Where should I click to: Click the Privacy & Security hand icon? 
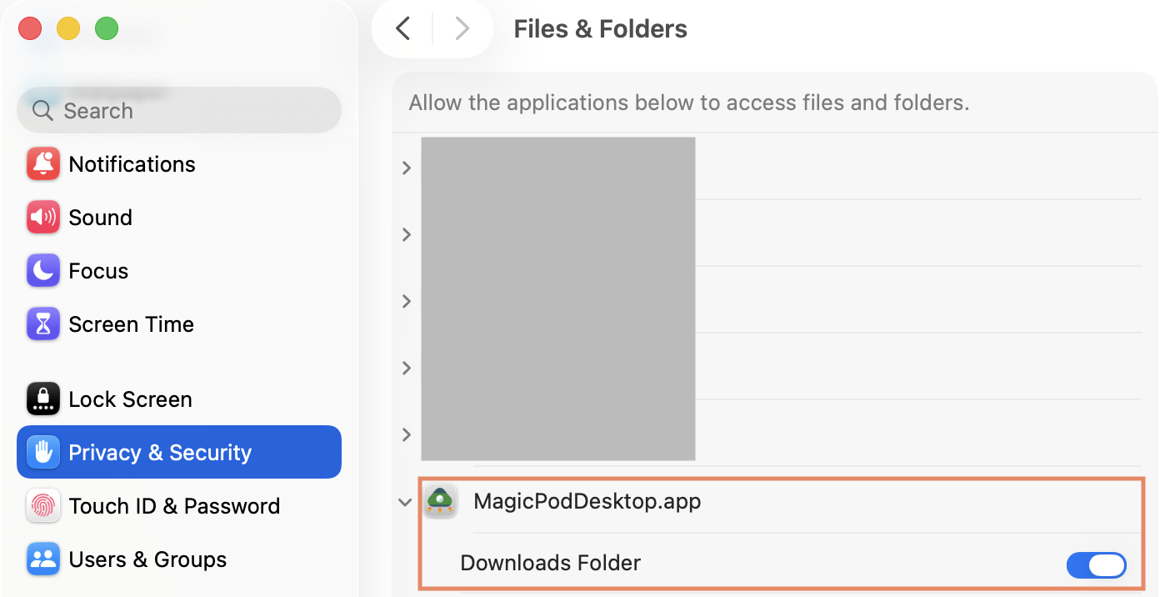[43, 453]
